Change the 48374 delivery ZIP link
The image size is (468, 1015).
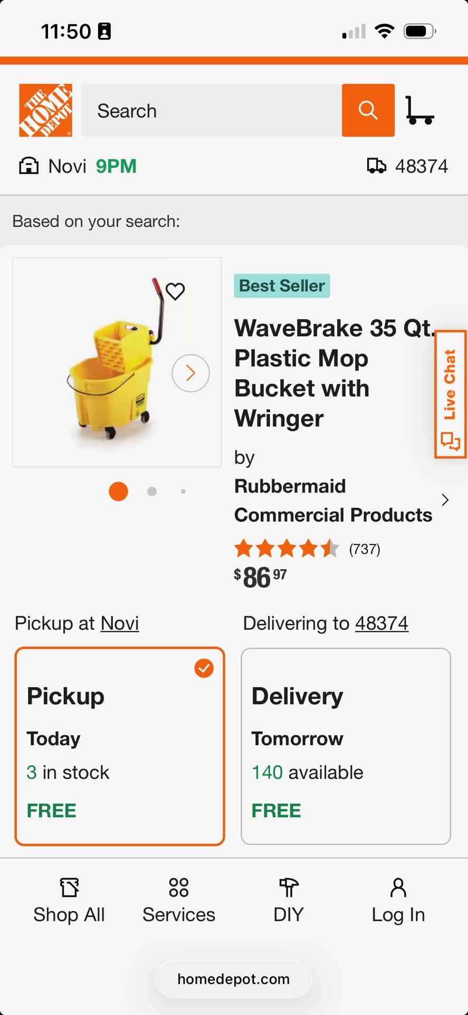381,623
